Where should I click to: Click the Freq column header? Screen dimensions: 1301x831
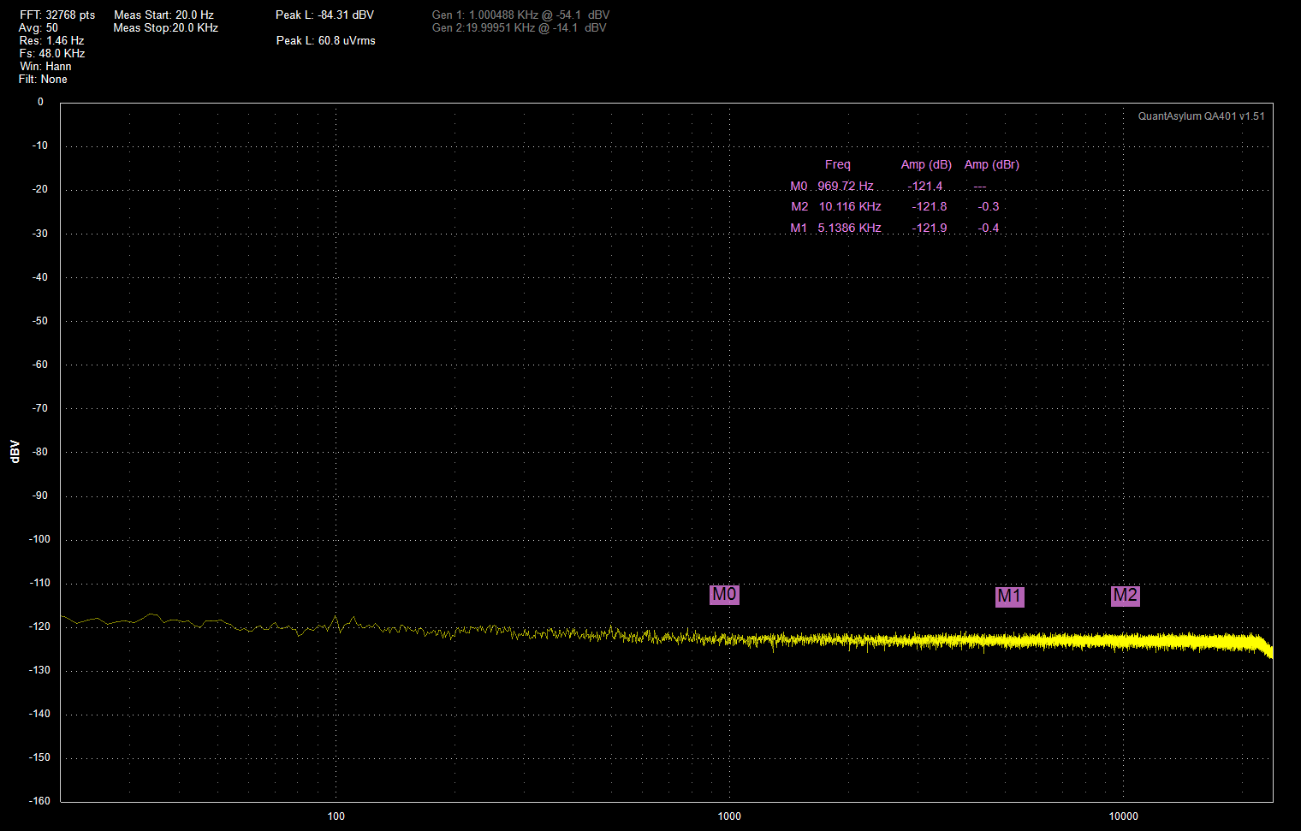click(838, 164)
